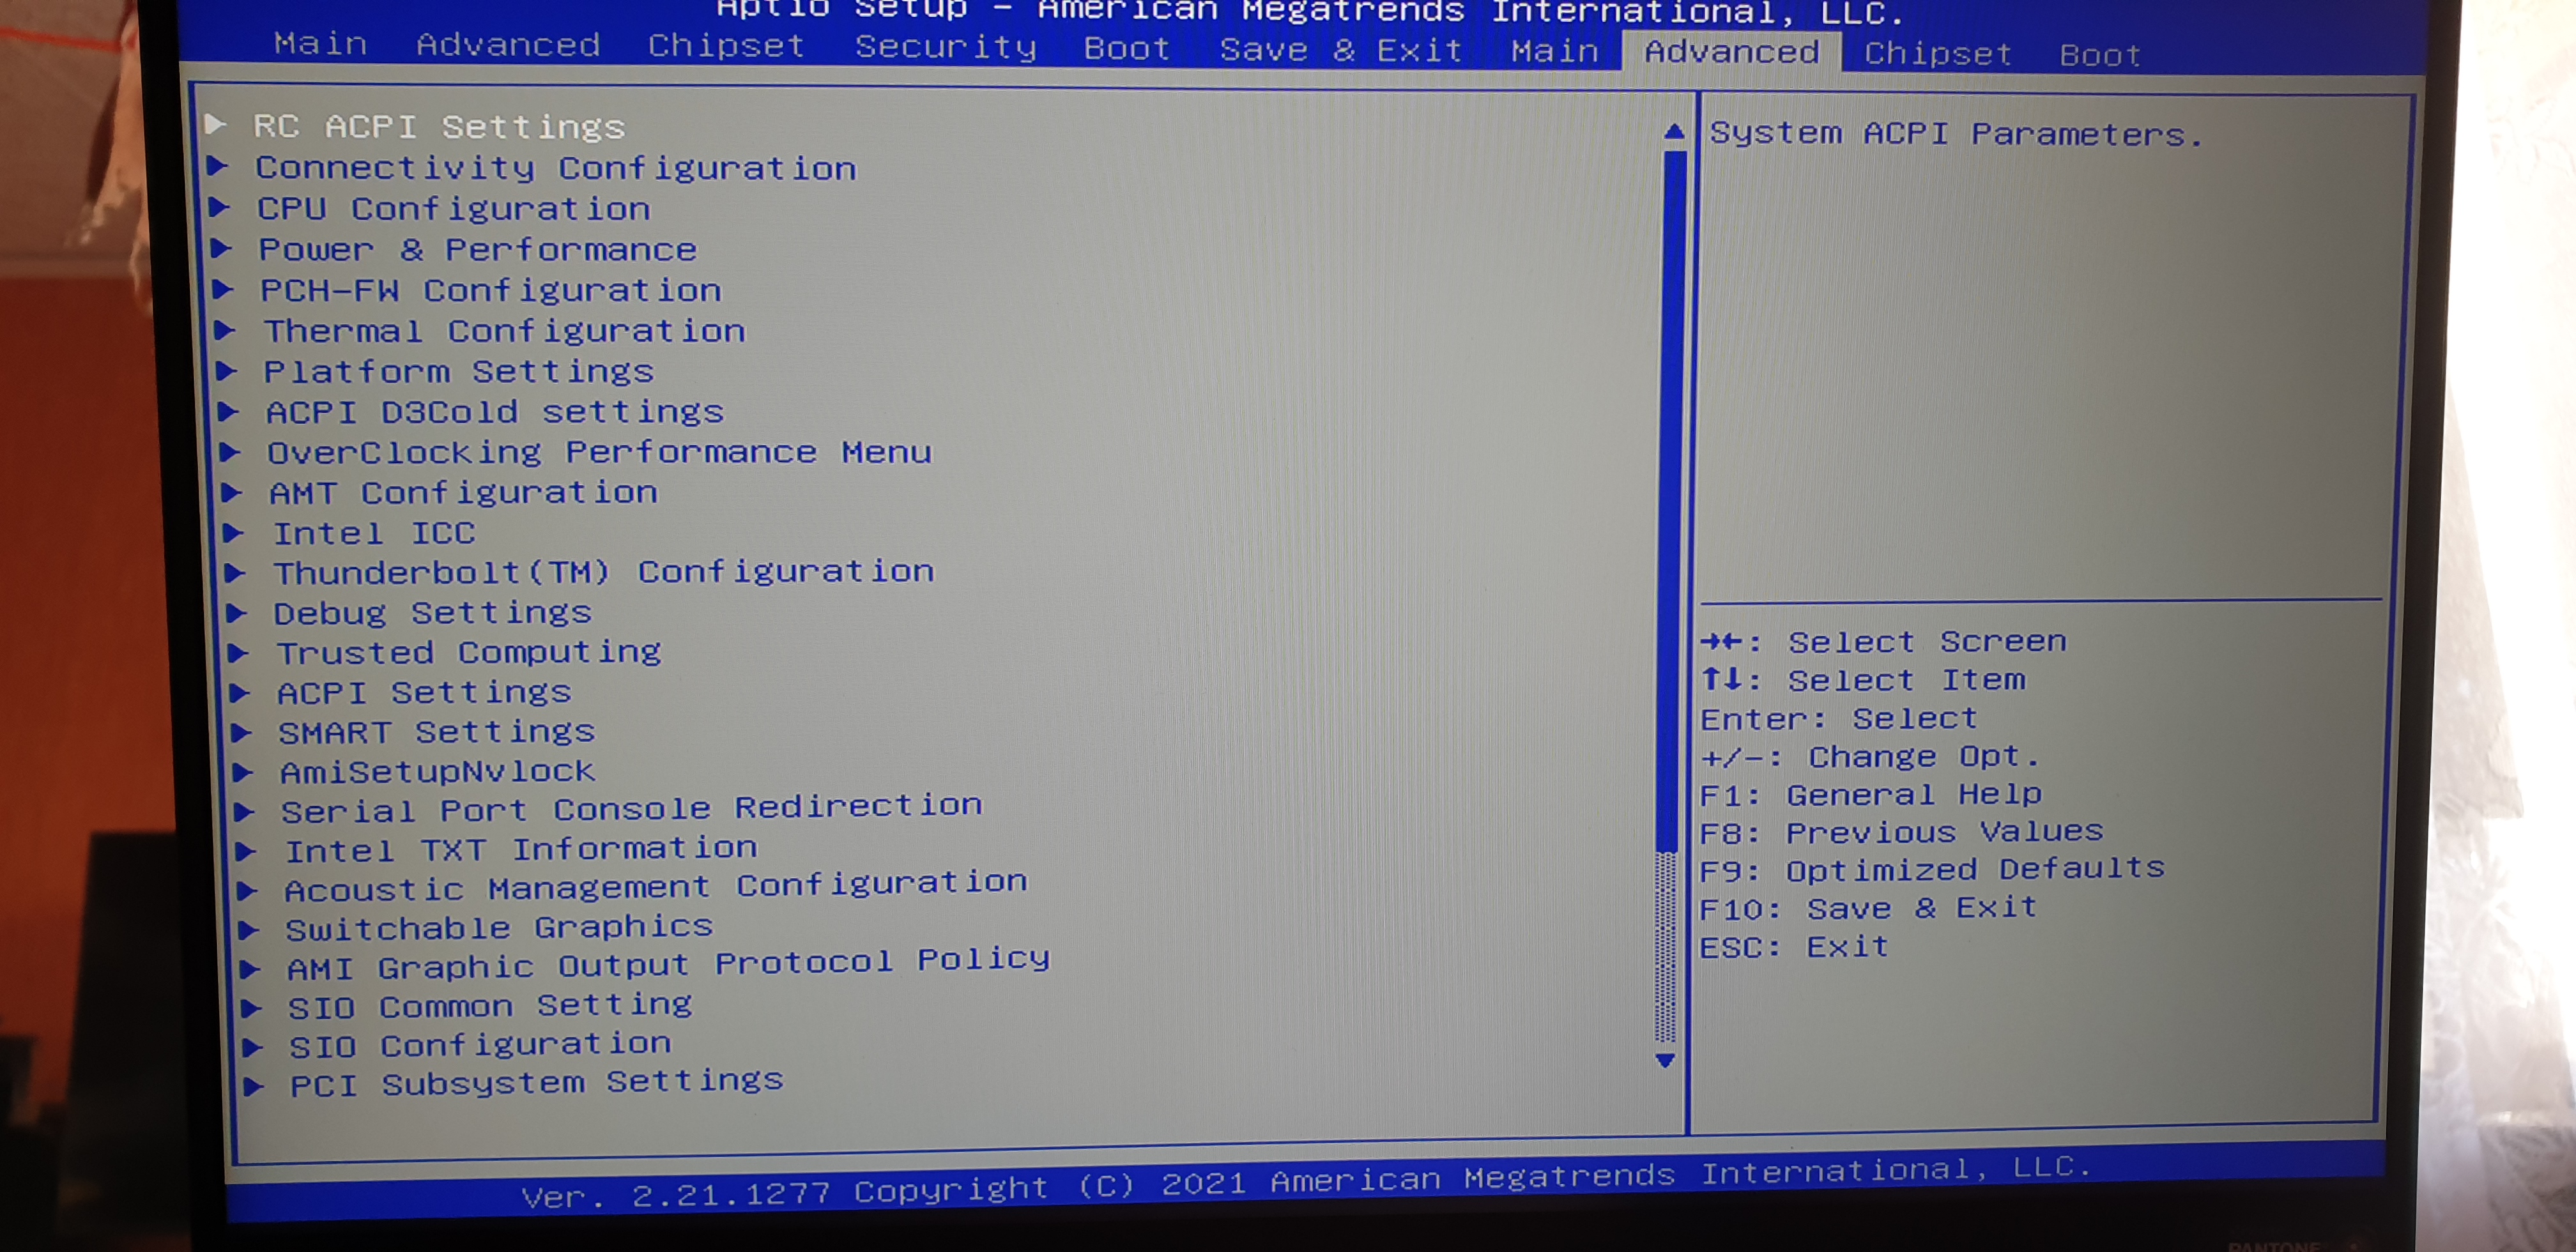The image size is (2576, 1252).
Task: Click arrow marker beside PCI Subsystem Settings
Action: 254,1086
